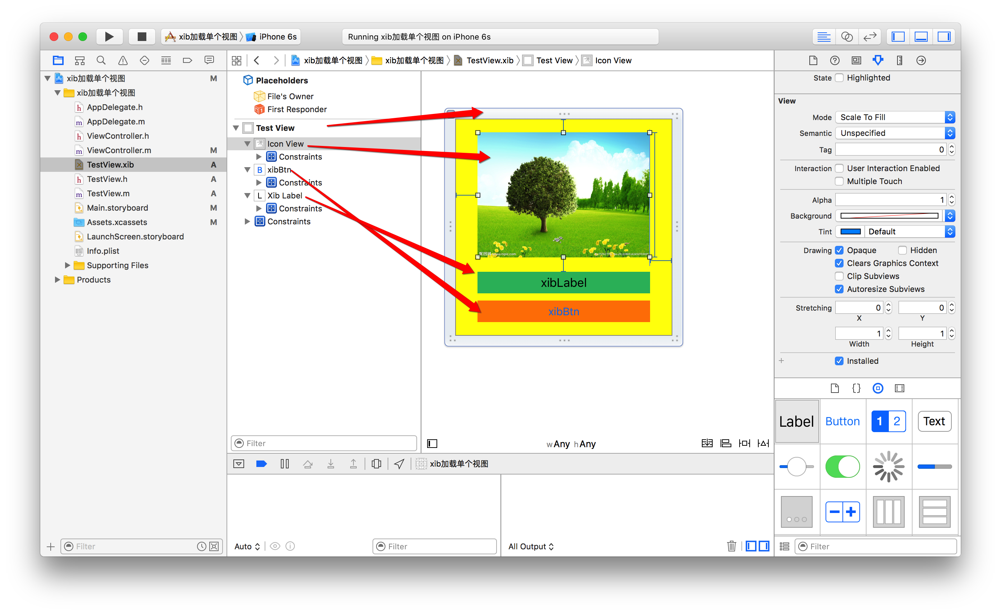Drag the Background color swatch

coord(887,216)
